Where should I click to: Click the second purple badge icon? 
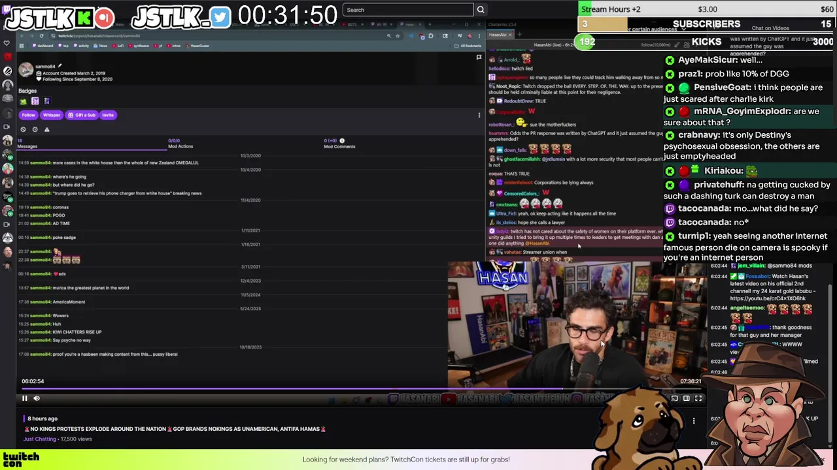click(35, 101)
